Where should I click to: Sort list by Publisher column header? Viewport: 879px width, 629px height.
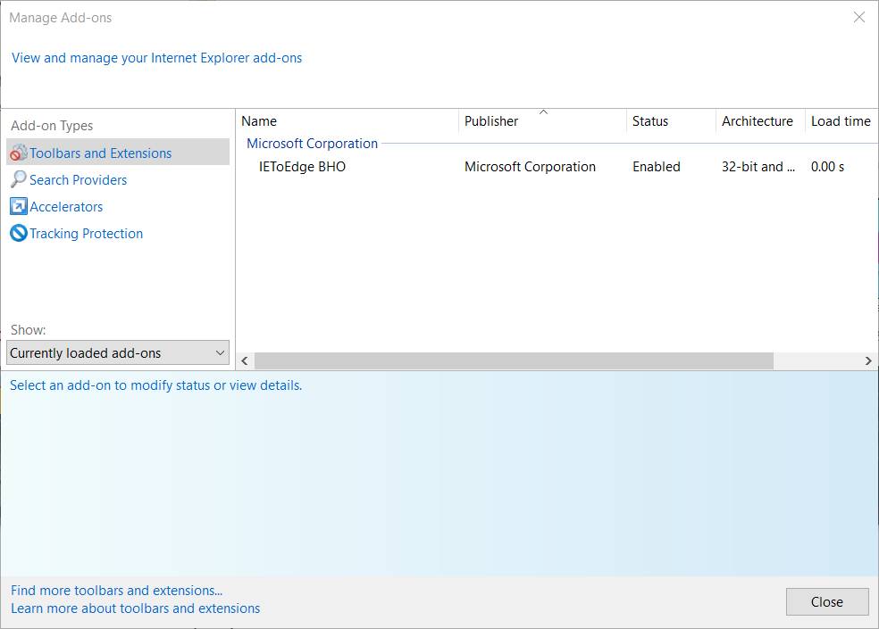[x=542, y=121]
